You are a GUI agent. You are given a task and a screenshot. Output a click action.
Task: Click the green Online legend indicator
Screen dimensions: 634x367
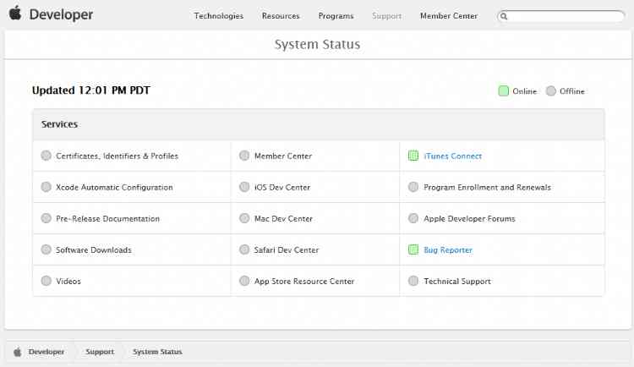click(504, 91)
